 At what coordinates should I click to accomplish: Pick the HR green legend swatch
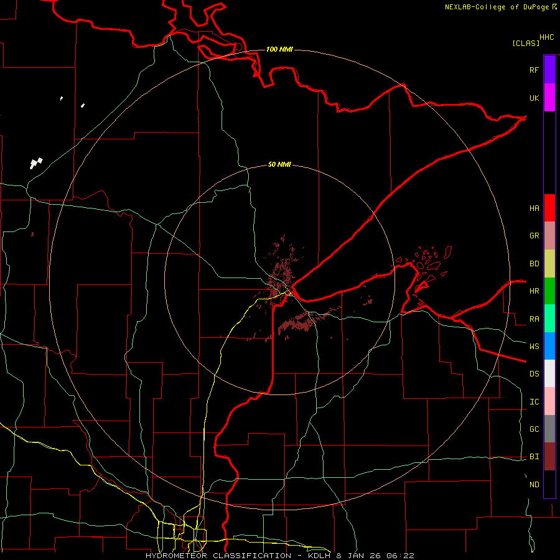click(x=549, y=291)
